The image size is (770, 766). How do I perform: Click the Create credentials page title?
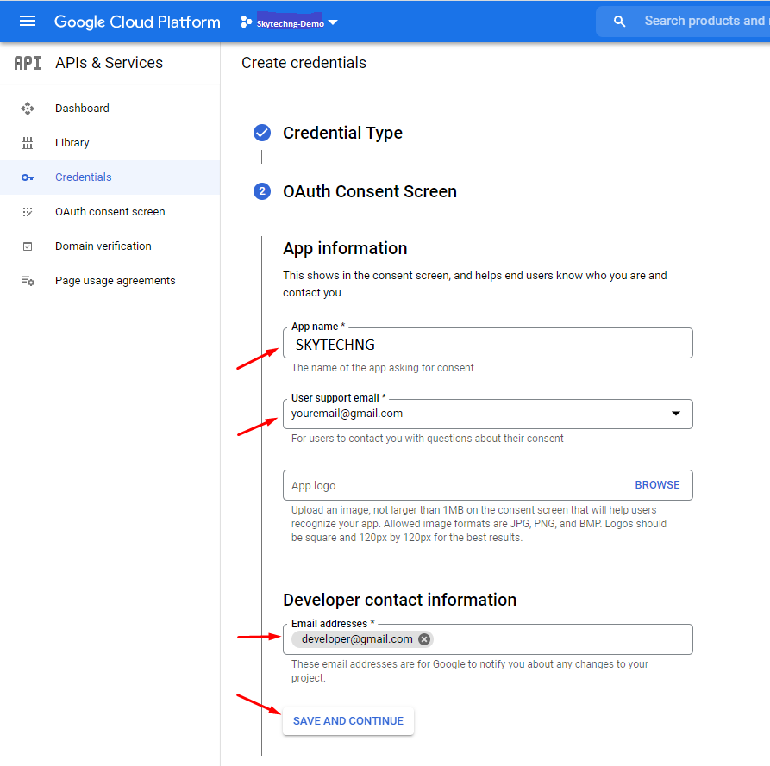(x=304, y=63)
